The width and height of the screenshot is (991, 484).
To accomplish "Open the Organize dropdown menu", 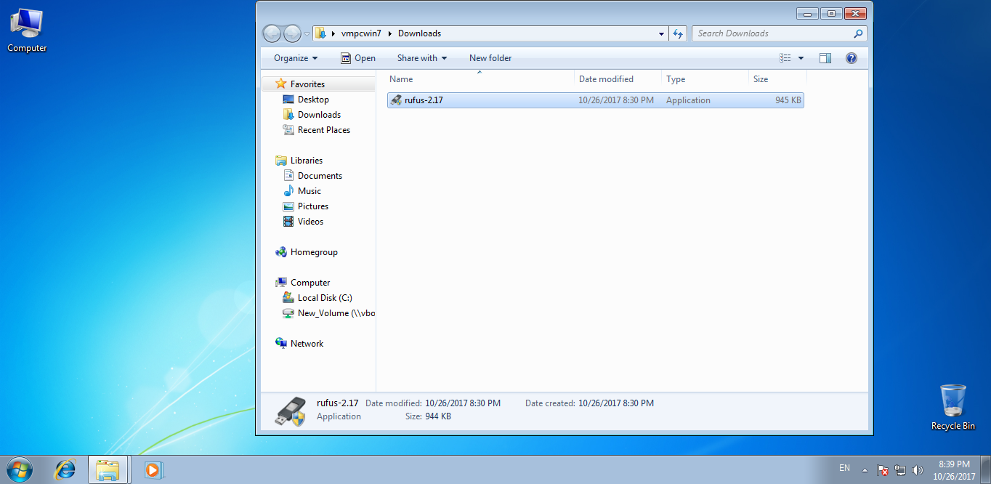I will pos(296,58).
